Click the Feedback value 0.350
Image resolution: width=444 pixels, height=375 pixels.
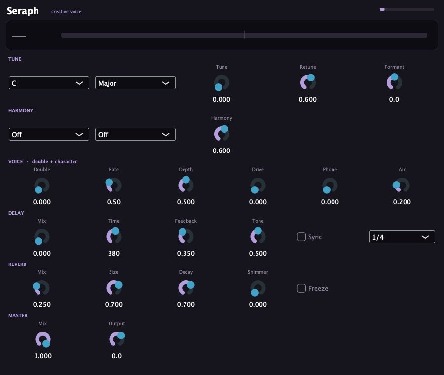pos(186,253)
